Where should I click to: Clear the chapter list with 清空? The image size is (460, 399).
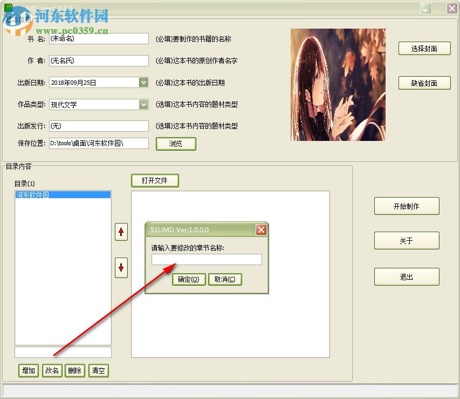98,370
